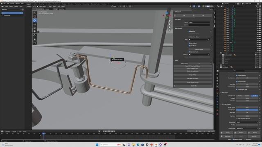Click the Blender logo menu icon
This screenshot has width=262, height=147.
[x=2, y=4]
